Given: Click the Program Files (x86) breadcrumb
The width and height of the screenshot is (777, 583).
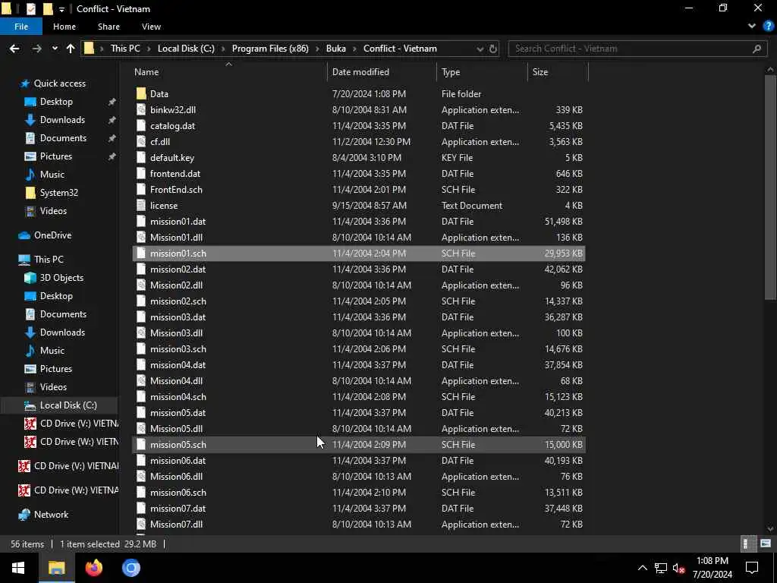Looking at the screenshot, I should [x=270, y=49].
